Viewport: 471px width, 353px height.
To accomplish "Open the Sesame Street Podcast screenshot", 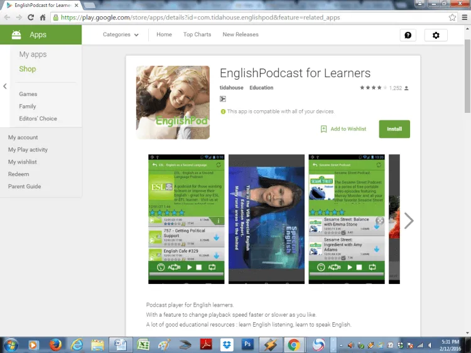I will pos(347,219).
